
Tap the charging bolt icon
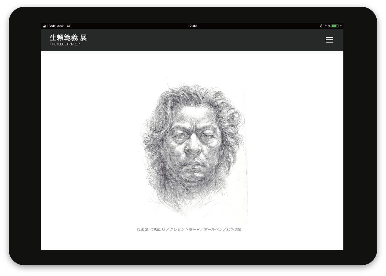click(341, 26)
